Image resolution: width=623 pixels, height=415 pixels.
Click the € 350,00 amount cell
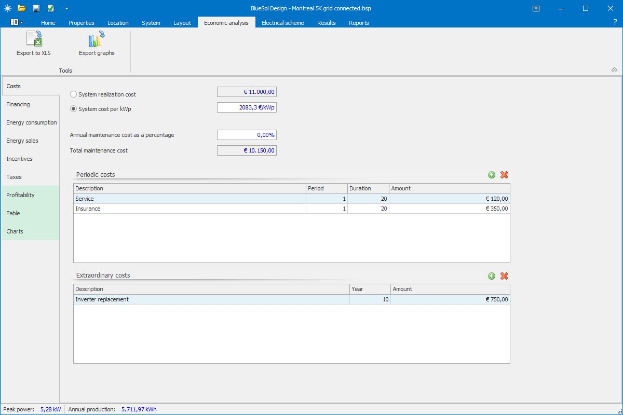pos(450,209)
